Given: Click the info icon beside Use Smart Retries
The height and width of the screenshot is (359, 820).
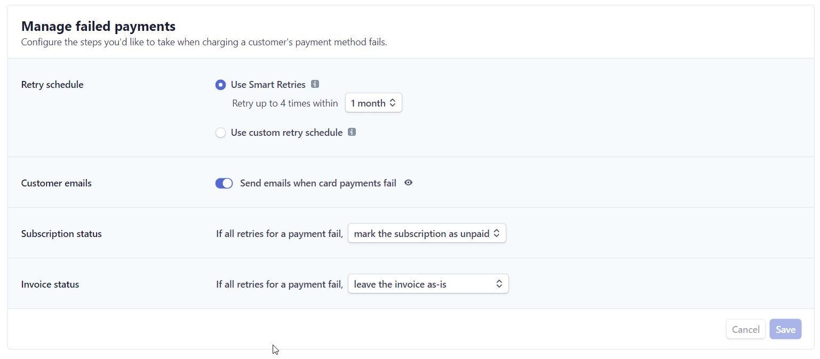Looking at the screenshot, I should 315,84.
